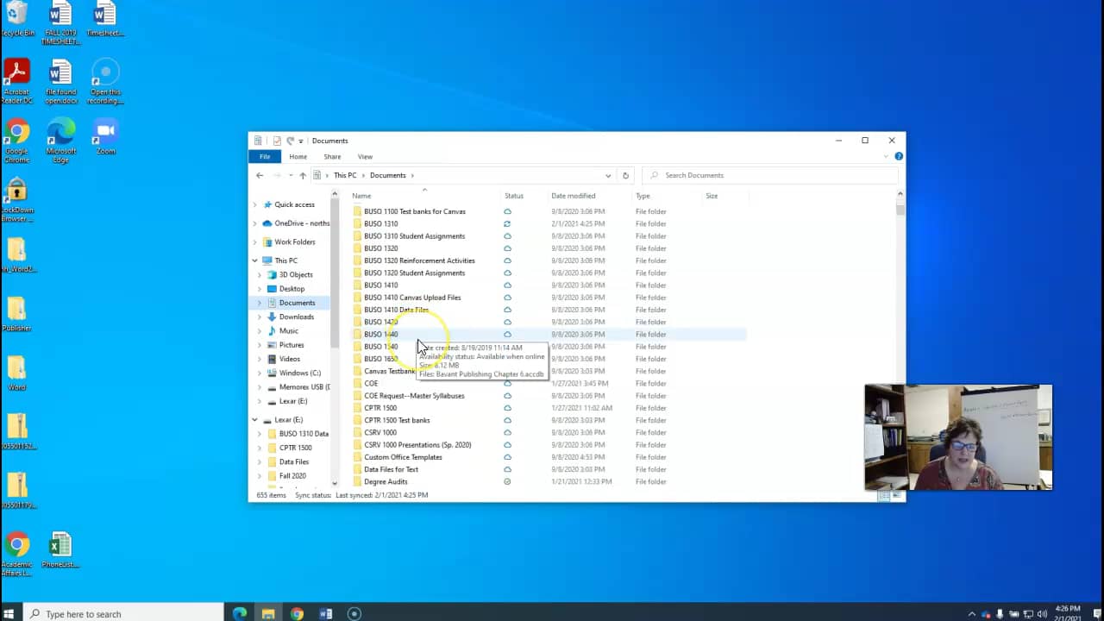Image resolution: width=1104 pixels, height=621 pixels.
Task: Select COE Request--Master Syllabuses folder
Action: (414, 396)
